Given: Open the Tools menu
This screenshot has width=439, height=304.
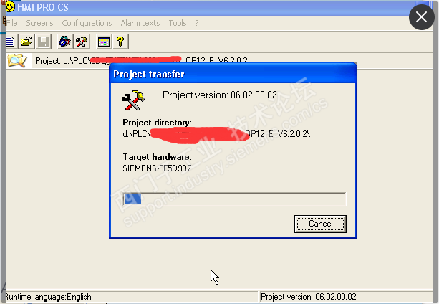Looking at the screenshot, I should [x=178, y=23].
